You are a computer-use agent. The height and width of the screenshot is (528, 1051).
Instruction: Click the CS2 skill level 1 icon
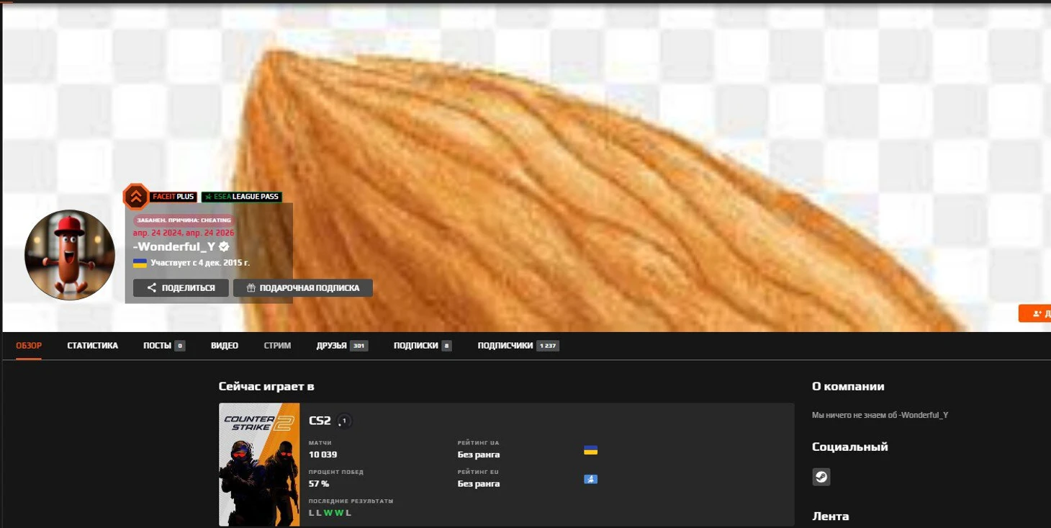click(344, 421)
